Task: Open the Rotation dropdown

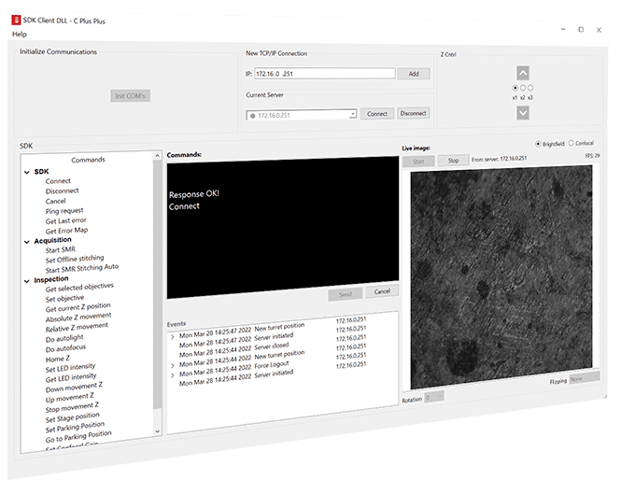Action: (434, 397)
